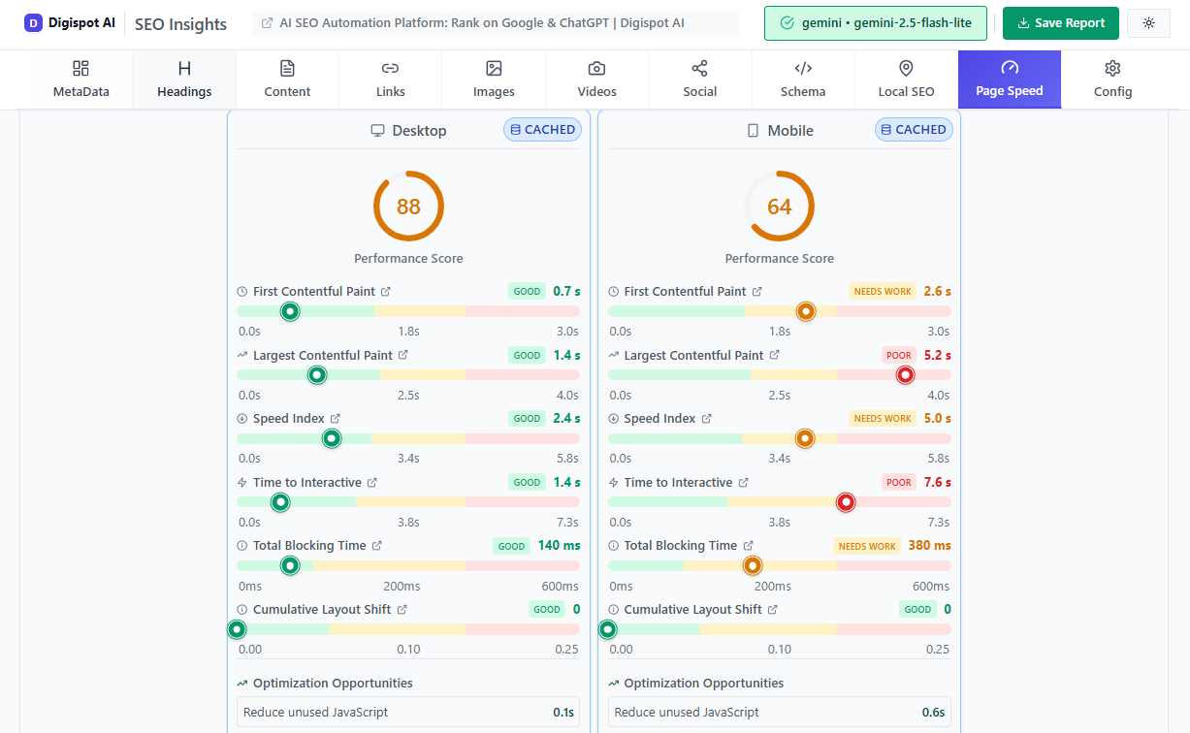The image size is (1190, 733).
Task: Toggle the theme with the sun icon
Action: pyautogui.click(x=1148, y=22)
